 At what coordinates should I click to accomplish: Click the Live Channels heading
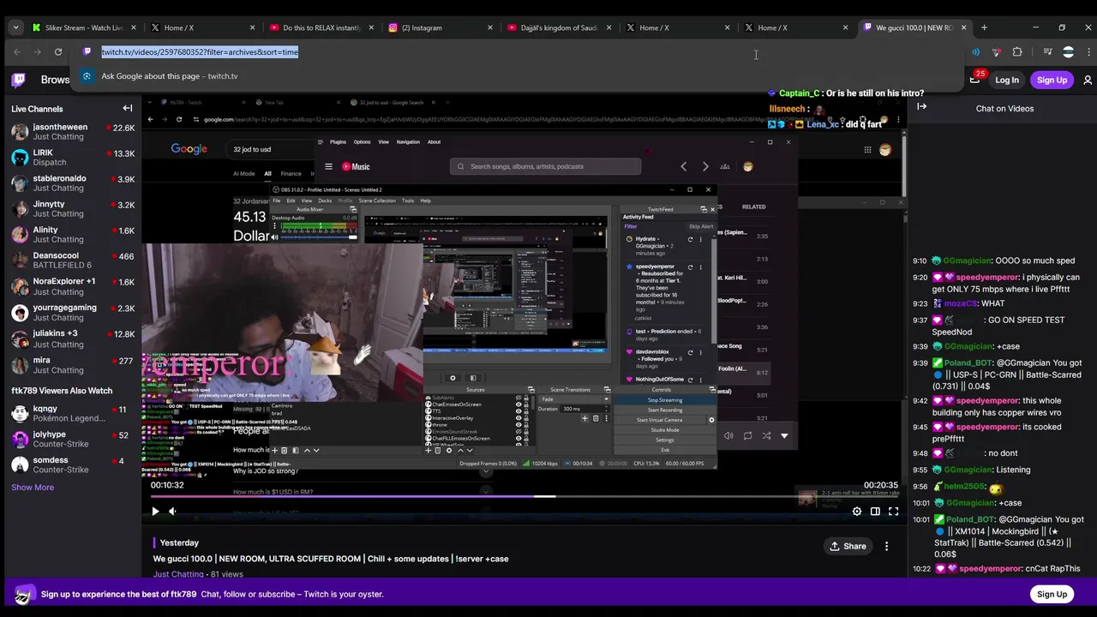(49, 109)
